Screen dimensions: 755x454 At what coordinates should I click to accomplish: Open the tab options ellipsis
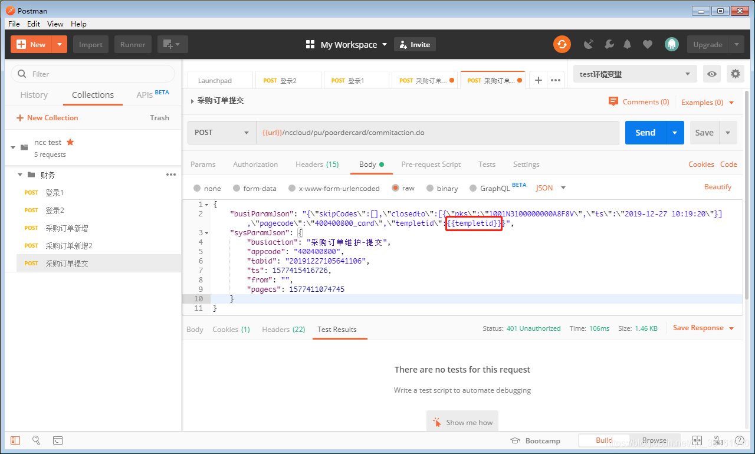[x=555, y=80]
